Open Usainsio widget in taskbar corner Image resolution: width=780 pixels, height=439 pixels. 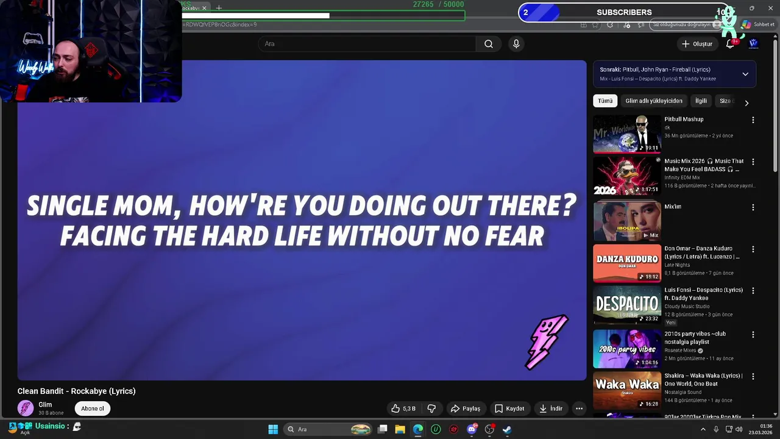(44, 427)
